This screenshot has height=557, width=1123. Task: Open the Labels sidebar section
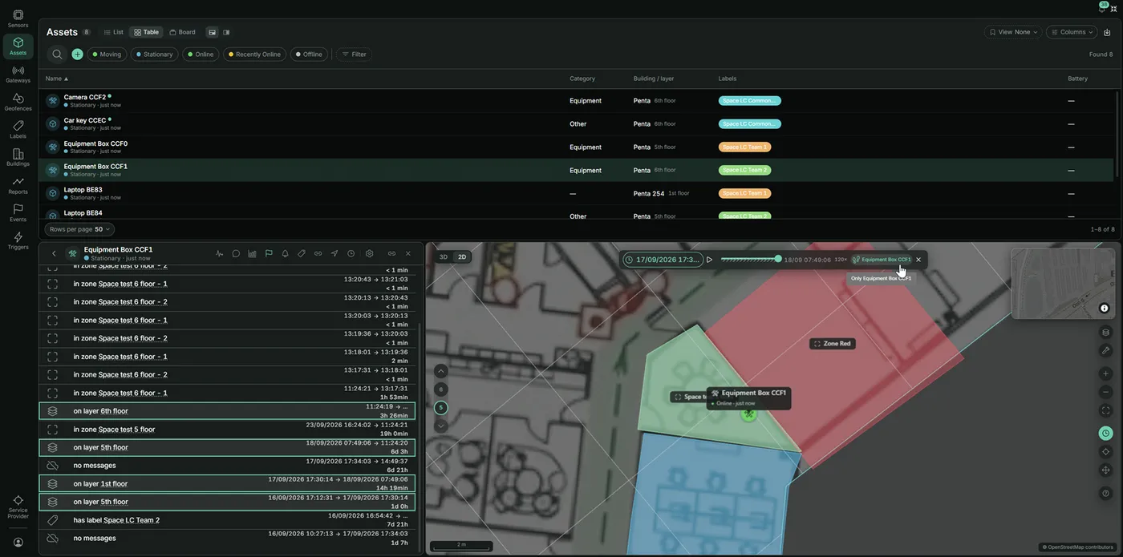[x=18, y=130]
